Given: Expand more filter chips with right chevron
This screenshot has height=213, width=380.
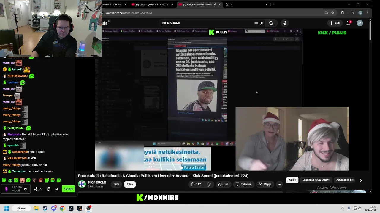Looking at the screenshot, I should coord(361,180).
